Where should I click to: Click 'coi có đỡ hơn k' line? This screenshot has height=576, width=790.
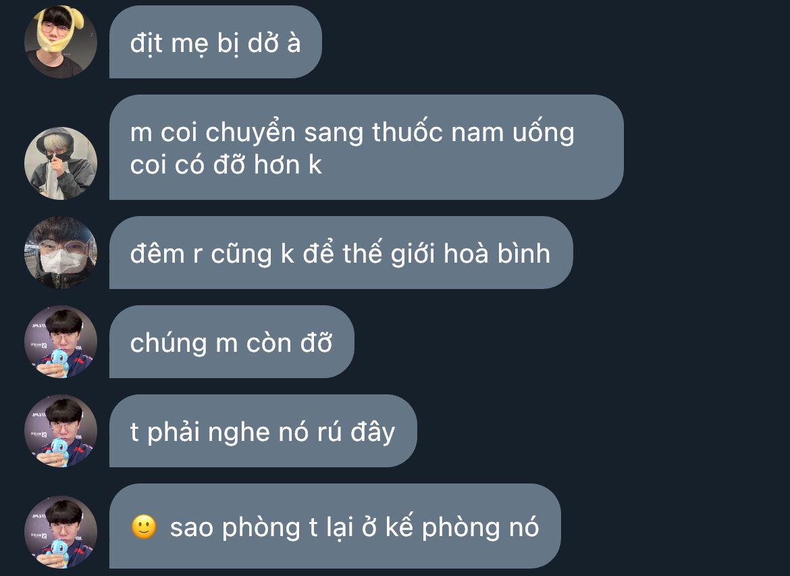[x=226, y=164]
